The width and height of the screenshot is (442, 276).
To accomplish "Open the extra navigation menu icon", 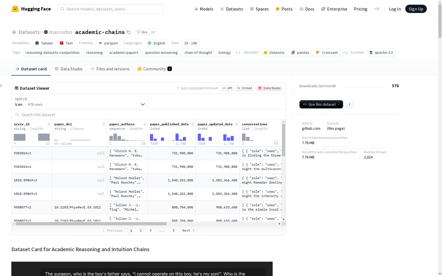I will (x=377, y=9).
